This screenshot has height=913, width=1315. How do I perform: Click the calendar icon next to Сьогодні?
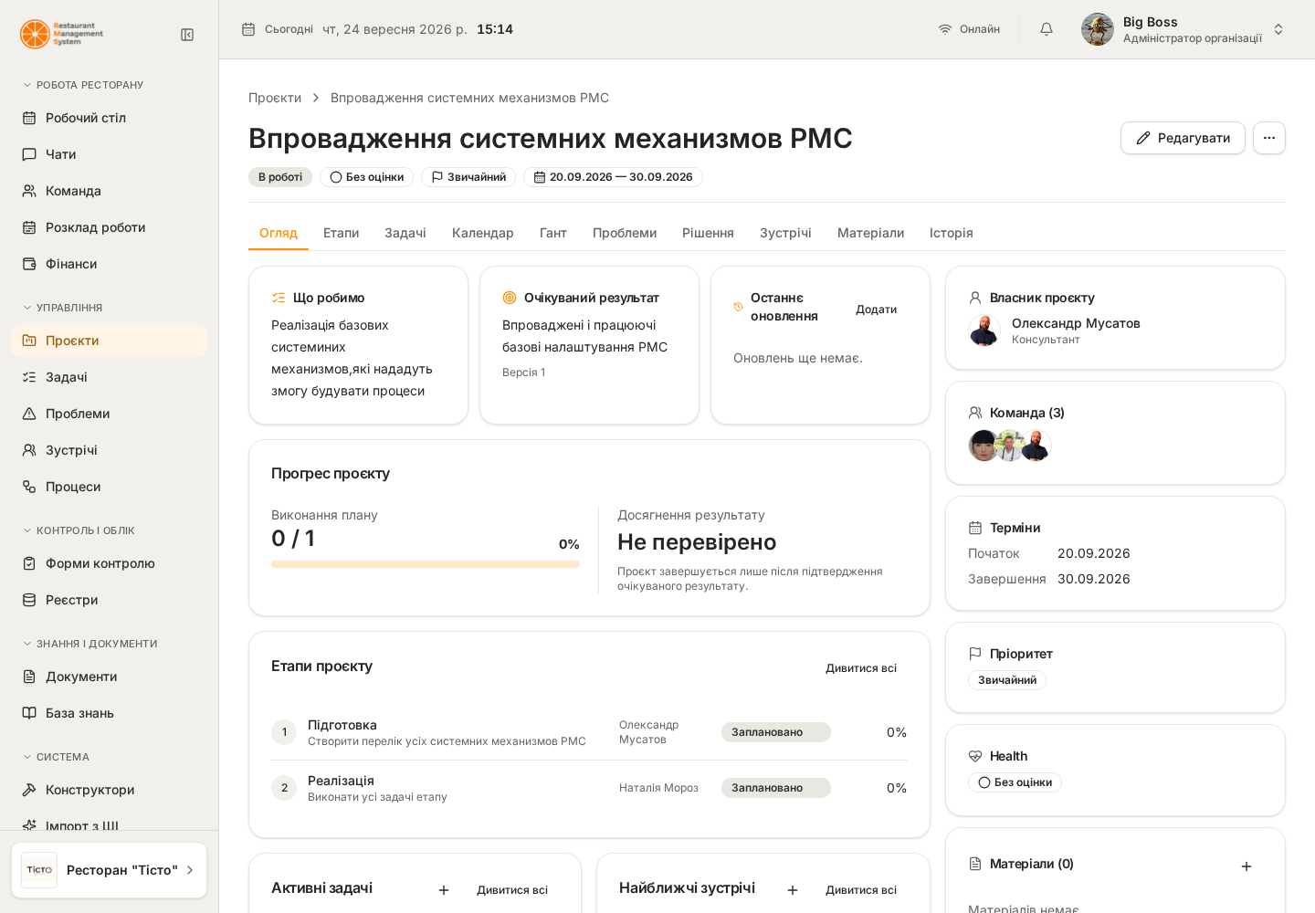pyautogui.click(x=248, y=29)
